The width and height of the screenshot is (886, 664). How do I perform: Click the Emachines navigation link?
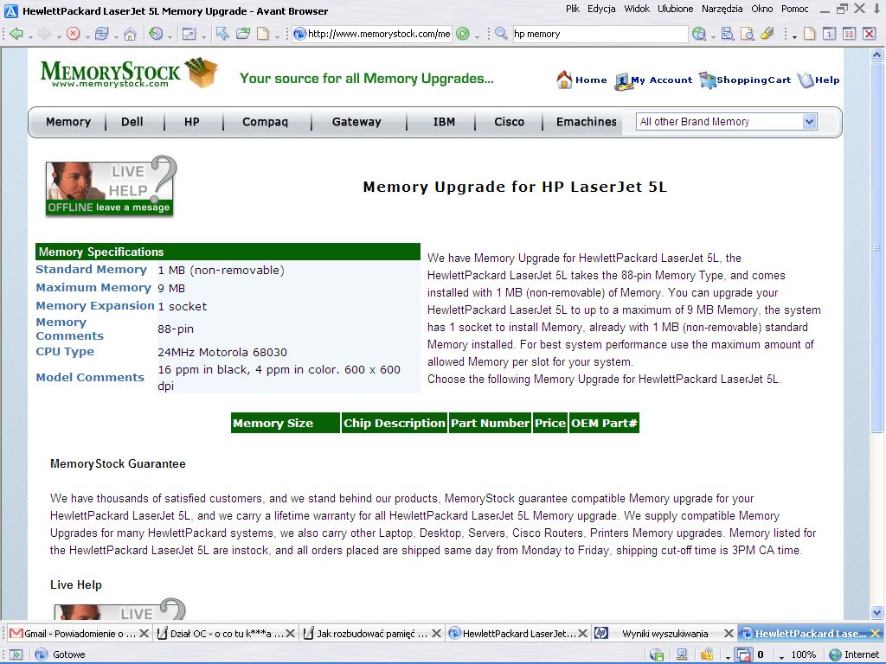(x=587, y=122)
